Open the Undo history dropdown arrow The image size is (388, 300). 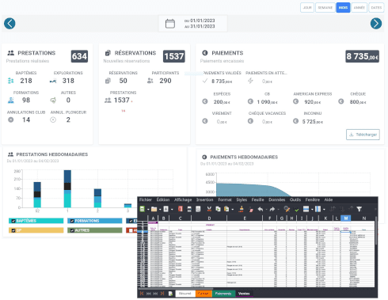266,210
